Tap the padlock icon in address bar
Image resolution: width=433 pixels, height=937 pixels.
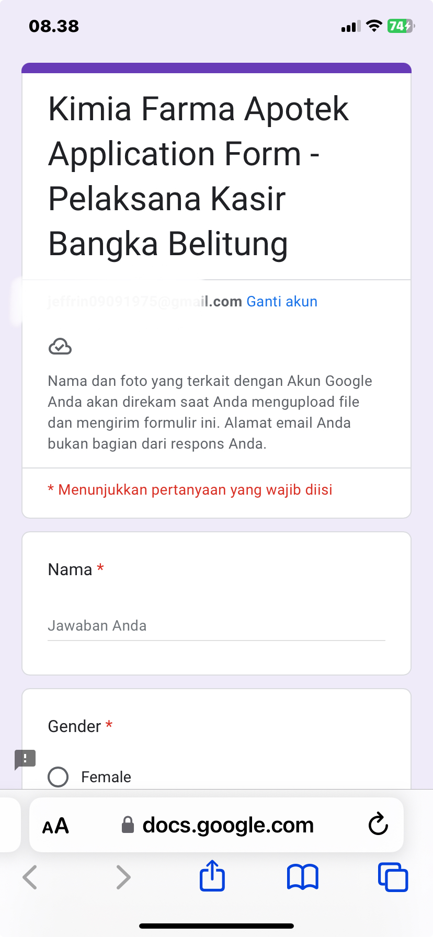pyautogui.click(x=128, y=825)
